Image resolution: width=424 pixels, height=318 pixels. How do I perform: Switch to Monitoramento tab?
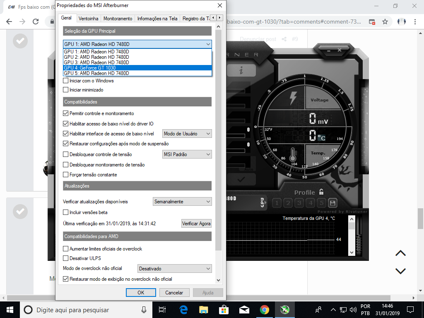[x=118, y=19]
